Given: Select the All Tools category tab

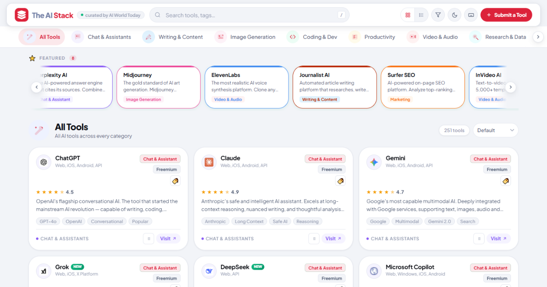Looking at the screenshot, I should 42,37.
